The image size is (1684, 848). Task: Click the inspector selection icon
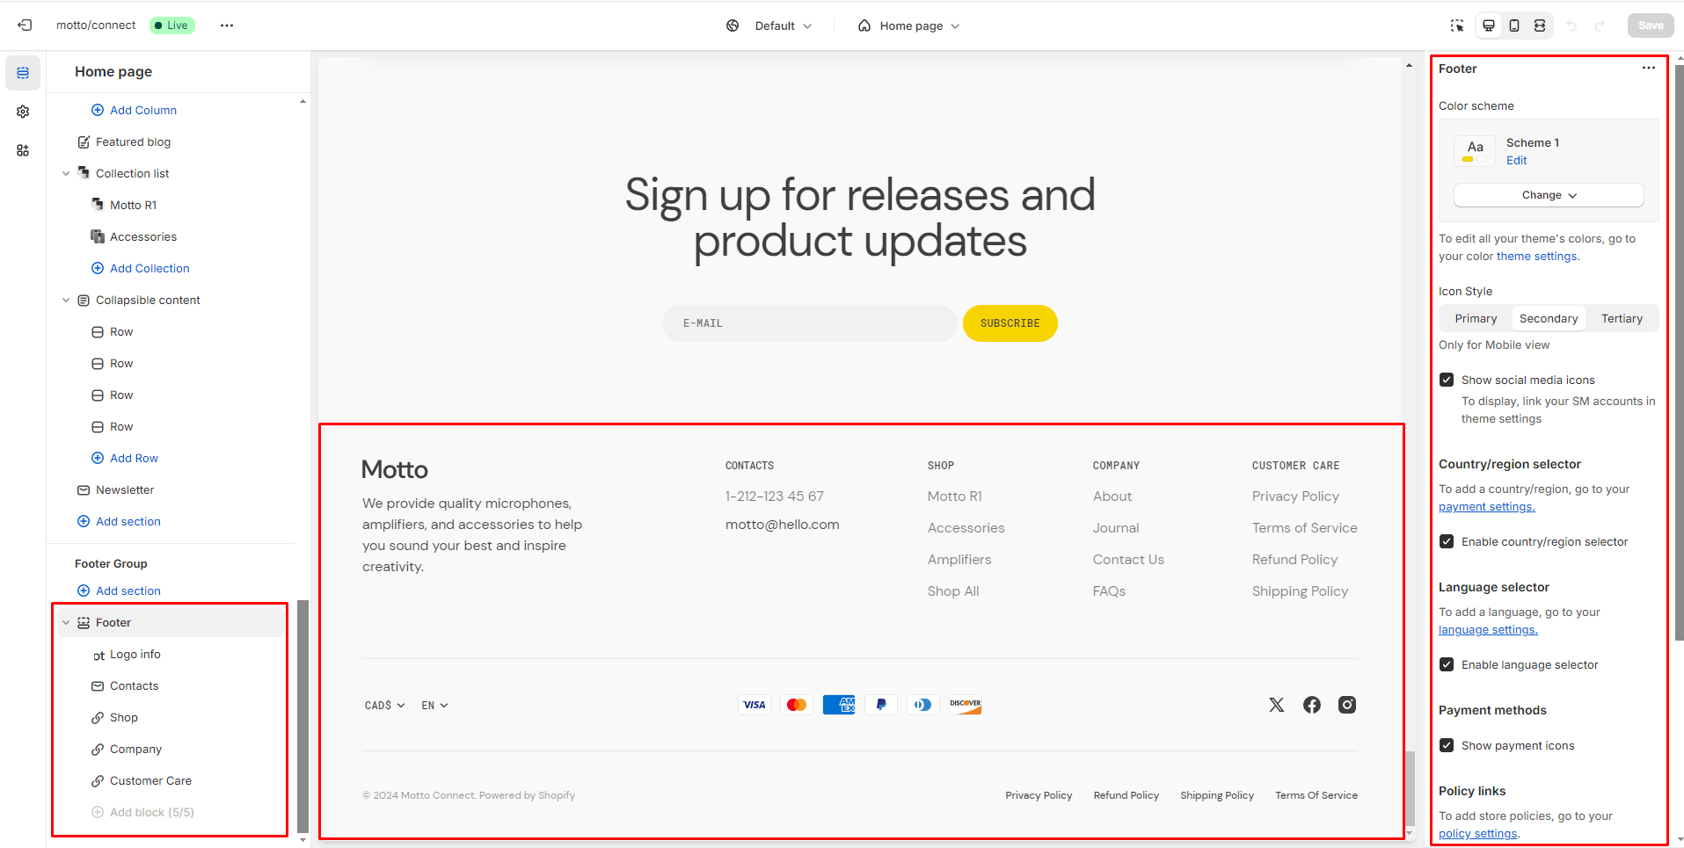1457,25
